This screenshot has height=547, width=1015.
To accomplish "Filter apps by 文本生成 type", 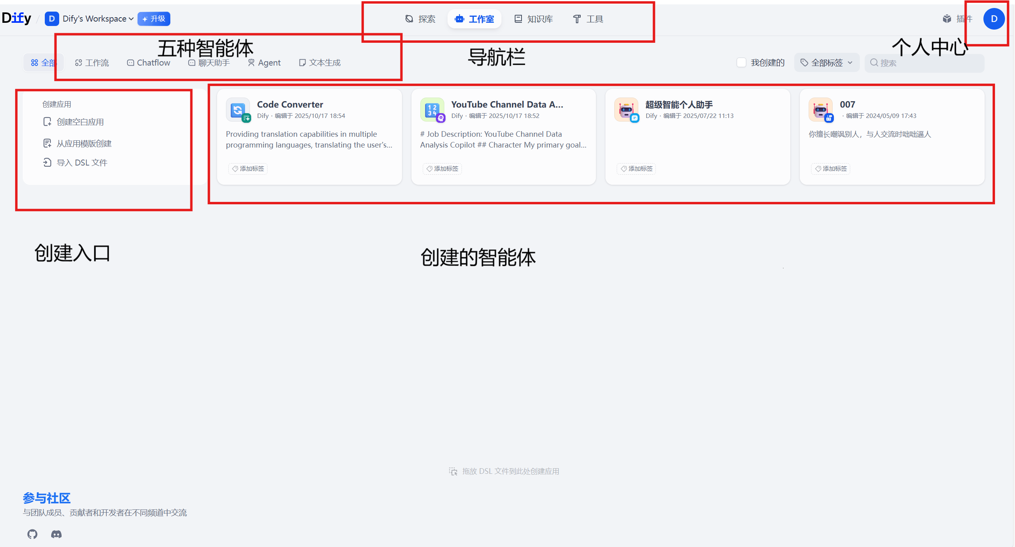I will pyautogui.click(x=320, y=63).
